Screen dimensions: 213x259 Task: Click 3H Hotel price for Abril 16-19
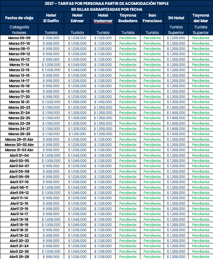(176, 225)
